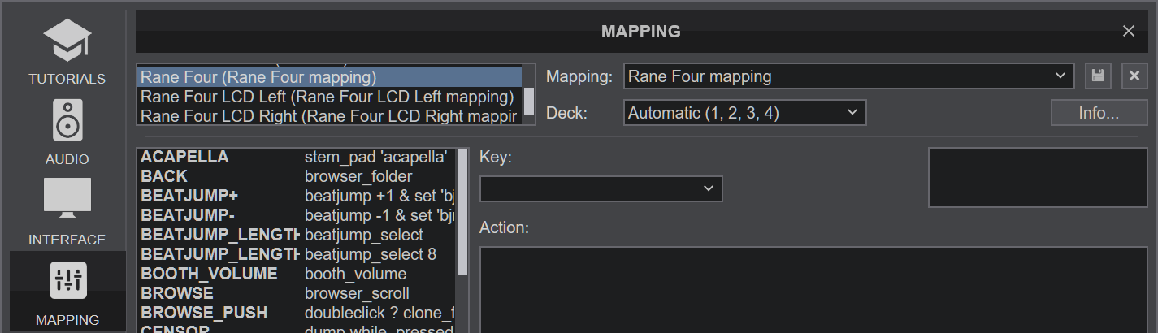Delete the current mapping with X icon
This screenshot has height=333, width=1158.
(1134, 76)
